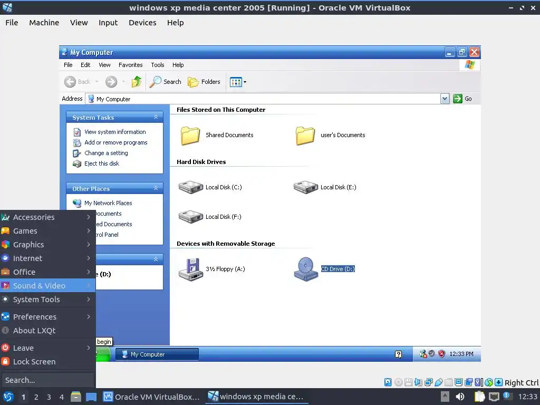Collapse the System Tasks panel
The height and width of the screenshot is (405, 540).
pyautogui.click(x=156, y=118)
